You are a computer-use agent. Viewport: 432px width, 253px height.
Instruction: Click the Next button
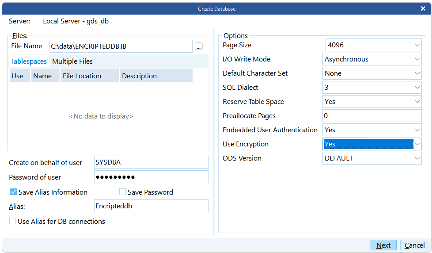[x=383, y=245]
